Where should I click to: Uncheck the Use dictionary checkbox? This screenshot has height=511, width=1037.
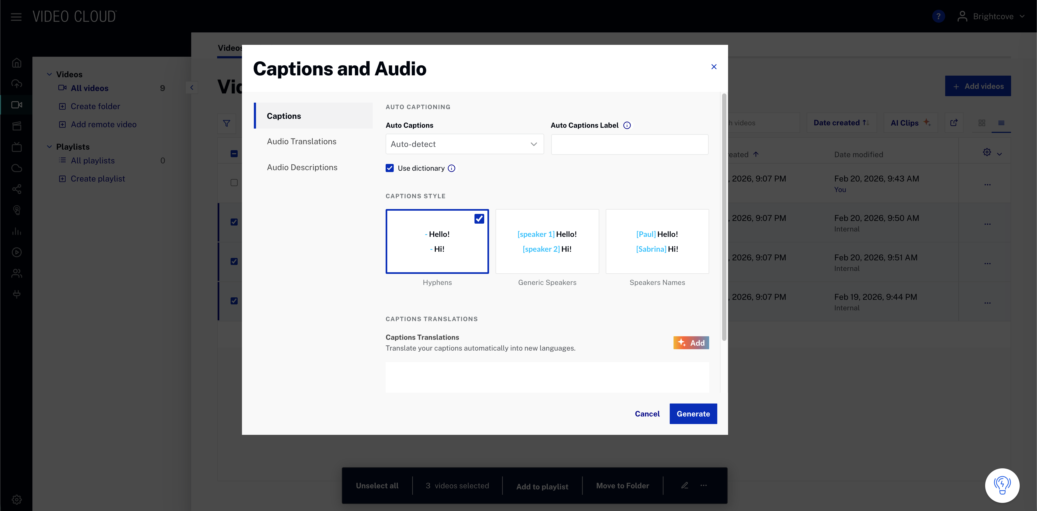[389, 168]
